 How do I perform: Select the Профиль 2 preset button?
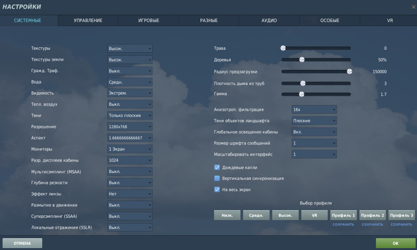pyautogui.click(x=372, y=215)
